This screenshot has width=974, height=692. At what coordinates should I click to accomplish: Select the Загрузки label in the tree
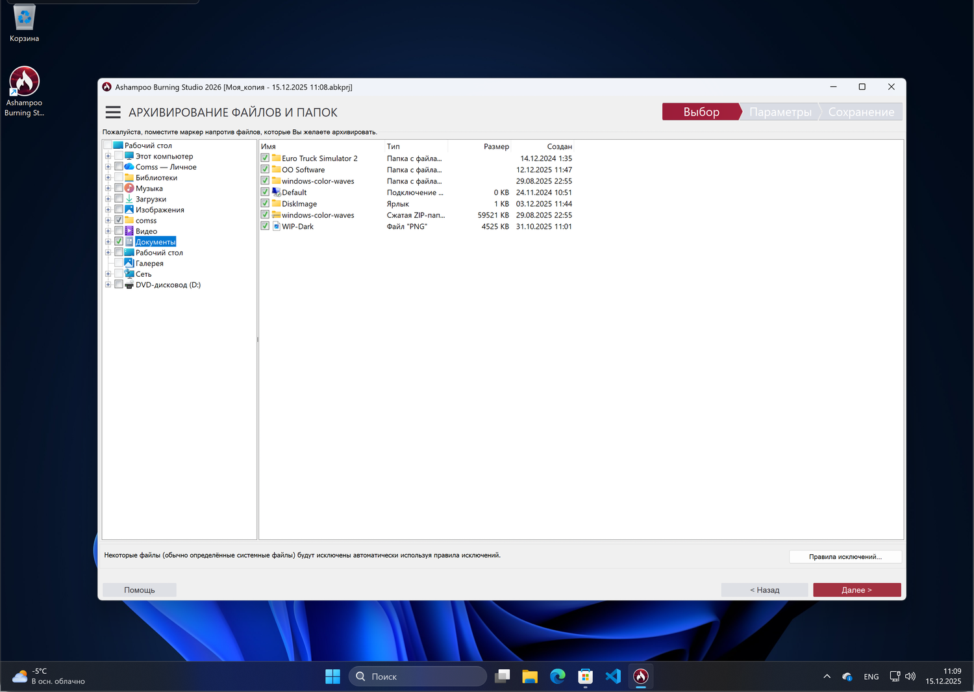click(x=151, y=199)
